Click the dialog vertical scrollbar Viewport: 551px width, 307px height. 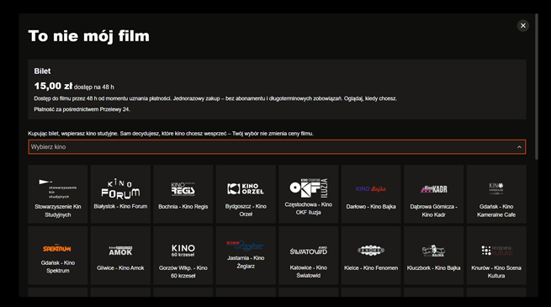[x=536, y=87]
